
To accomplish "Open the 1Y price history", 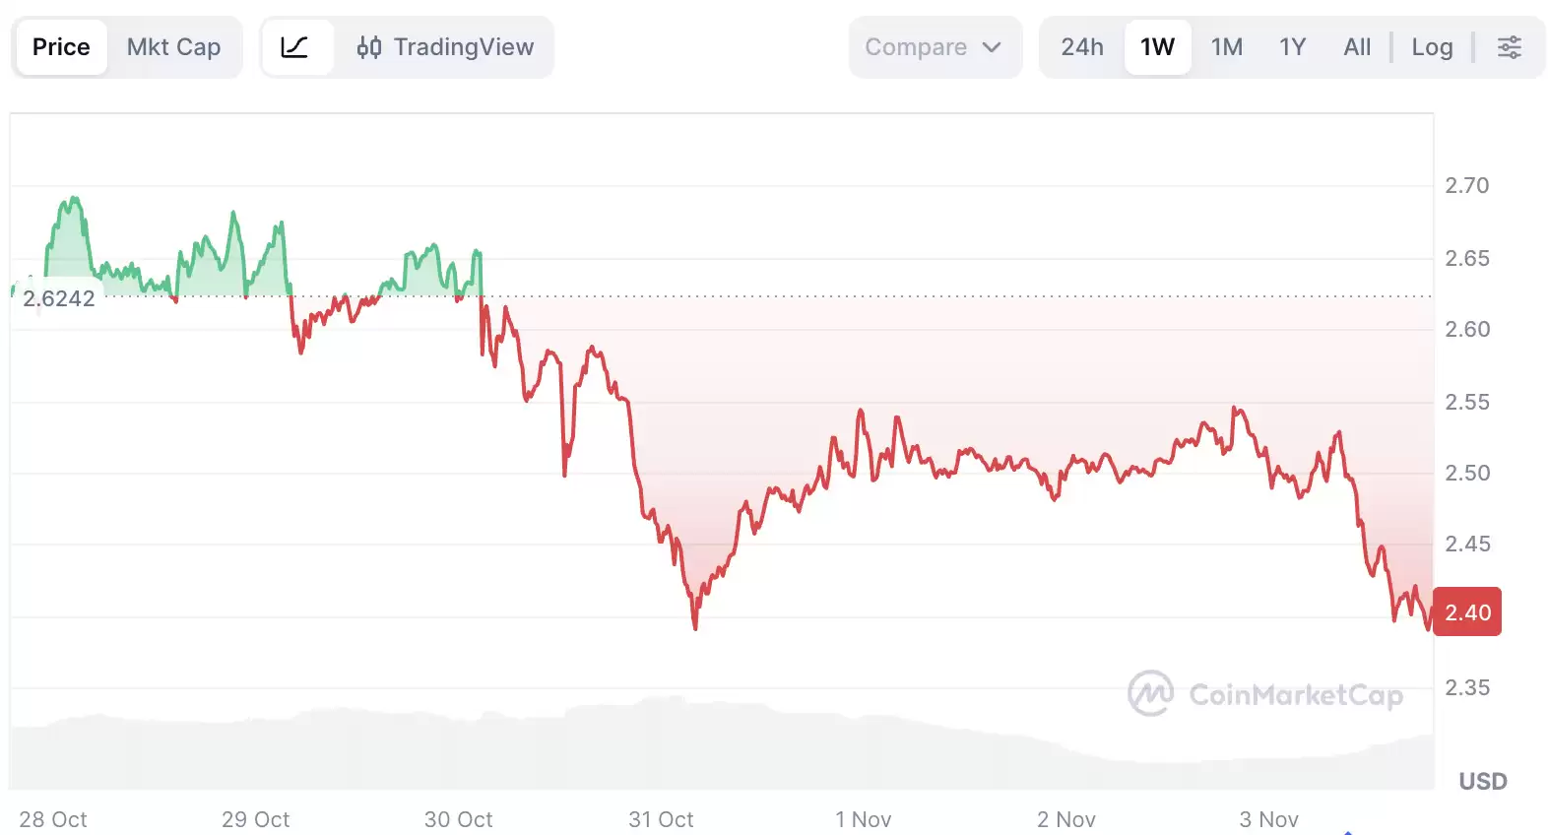I will (1292, 46).
